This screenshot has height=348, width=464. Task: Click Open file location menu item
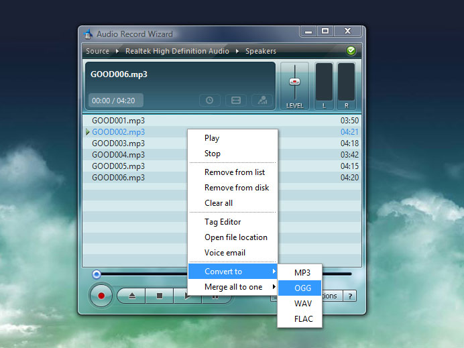coord(235,237)
